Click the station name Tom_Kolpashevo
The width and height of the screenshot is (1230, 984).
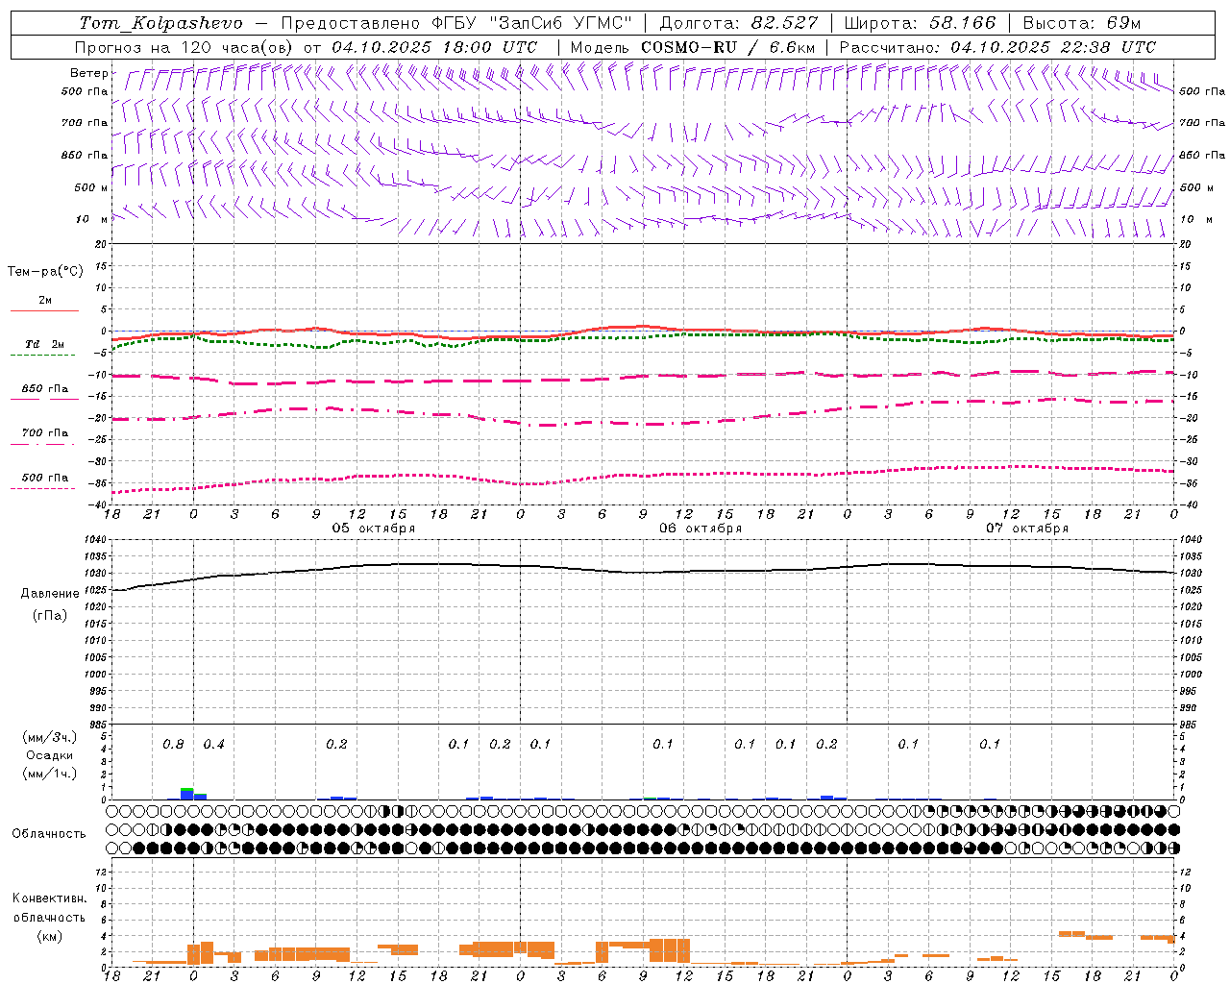pos(160,23)
